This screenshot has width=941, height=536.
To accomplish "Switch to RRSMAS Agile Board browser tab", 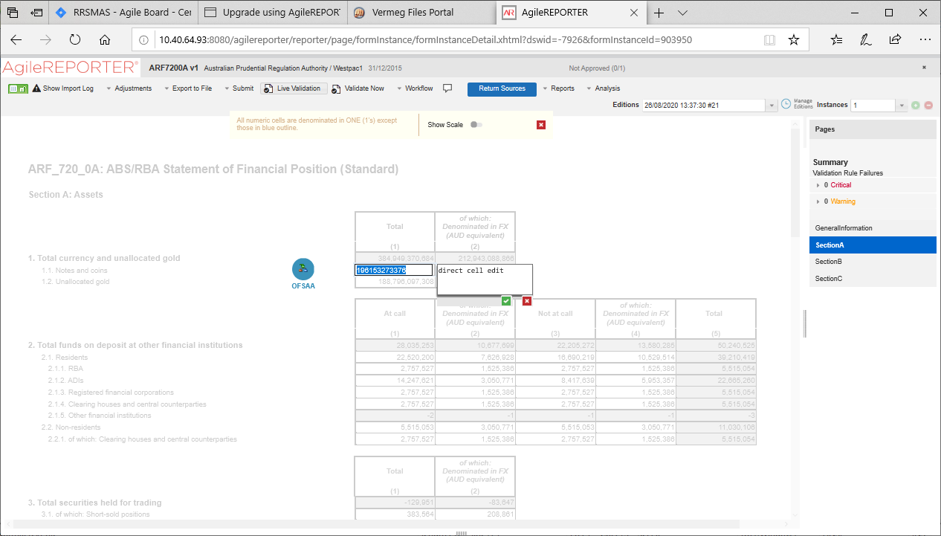I will pyautogui.click(x=124, y=13).
